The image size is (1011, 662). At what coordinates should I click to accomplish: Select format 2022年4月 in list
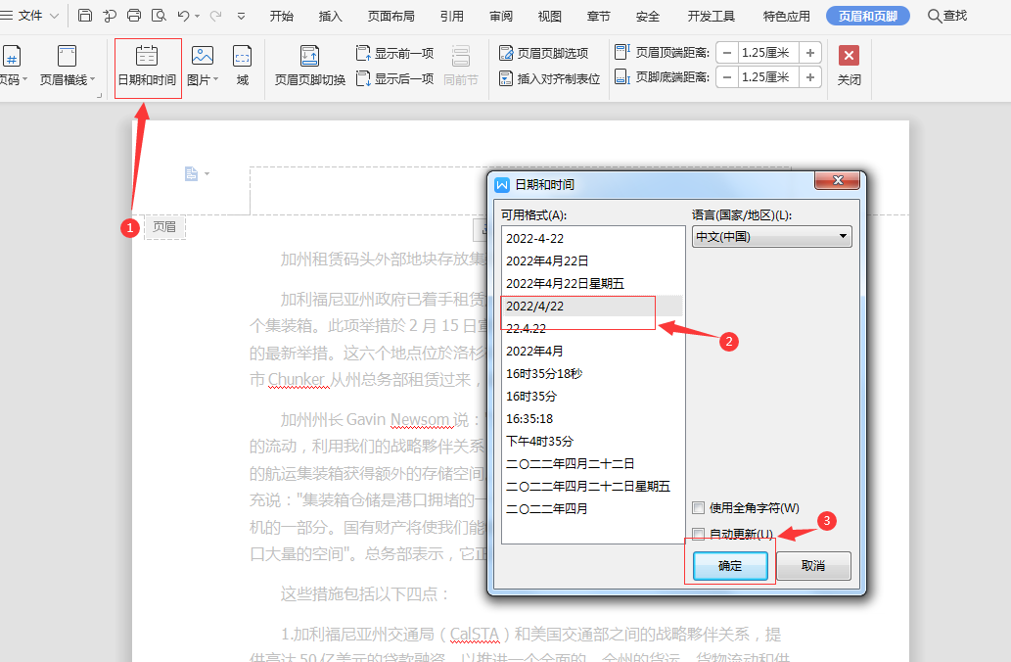pos(592,351)
